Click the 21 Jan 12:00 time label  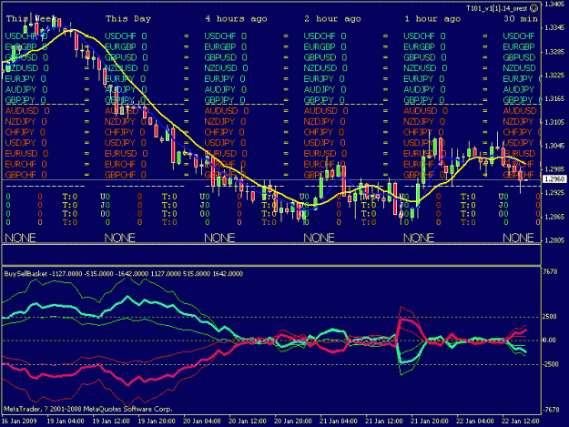[x=384, y=422]
